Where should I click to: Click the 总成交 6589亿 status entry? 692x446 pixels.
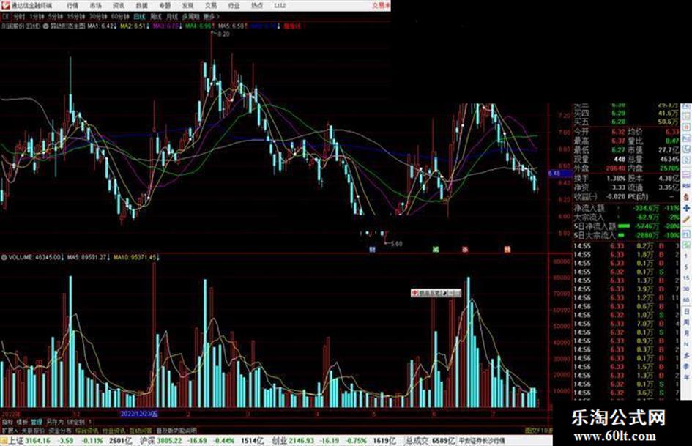[431, 441]
